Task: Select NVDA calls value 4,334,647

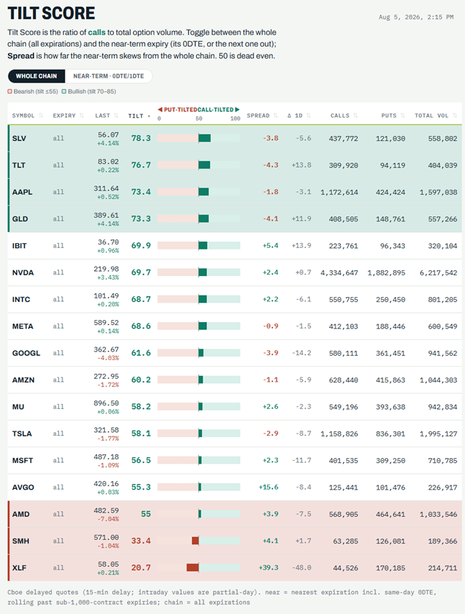Action: point(339,272)
